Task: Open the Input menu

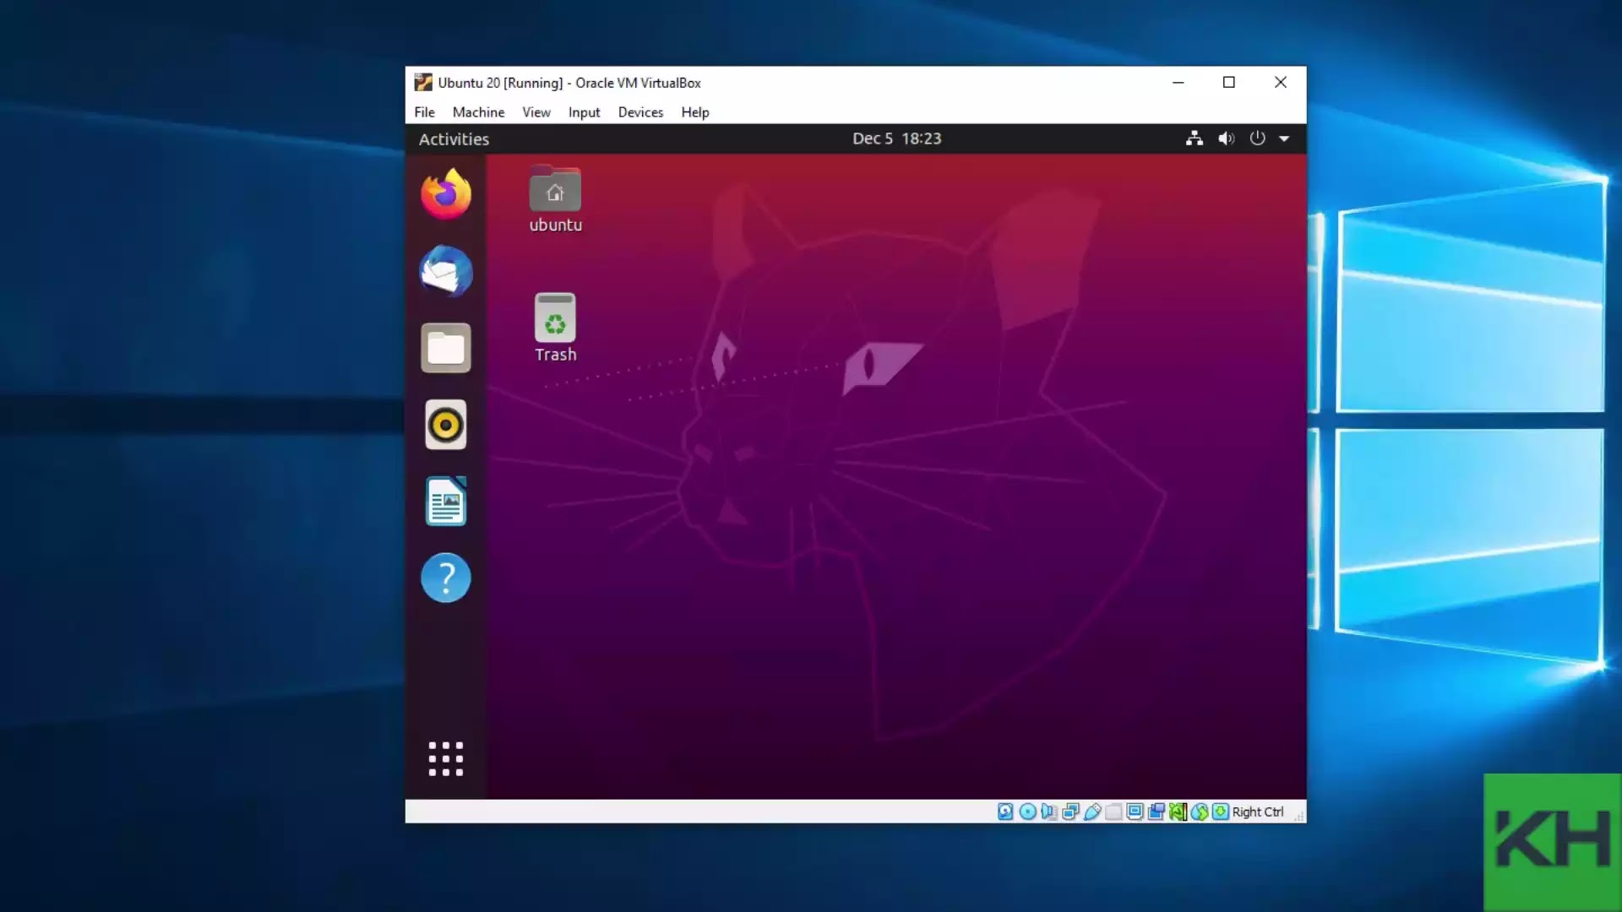Action: pos(584,112)
